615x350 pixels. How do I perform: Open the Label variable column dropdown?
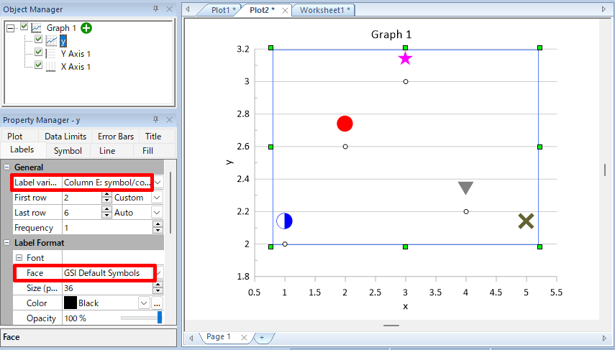(x=158, y=183)
